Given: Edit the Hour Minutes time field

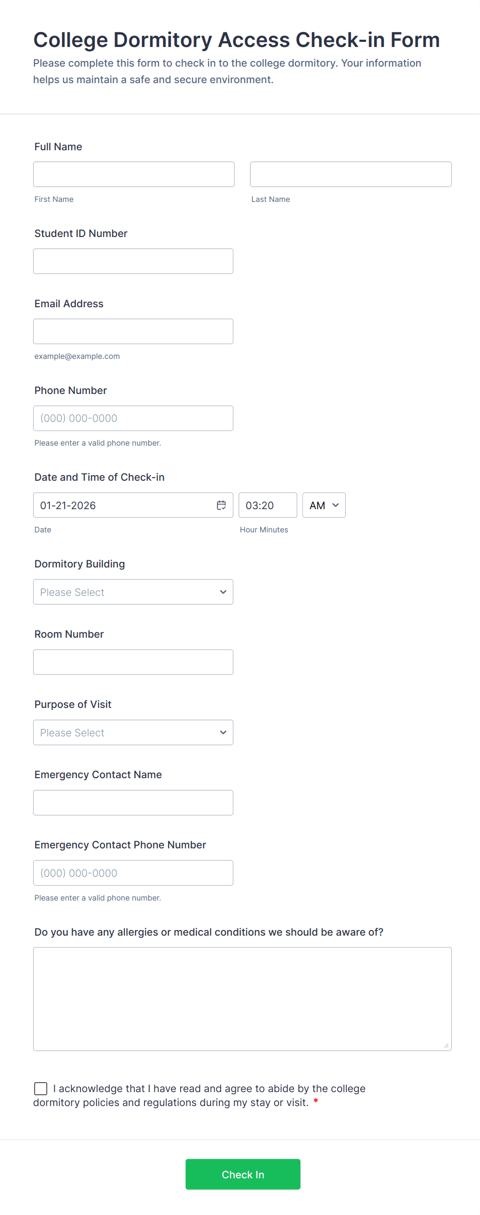Looking at the screenshot, I should tap(267, 505).
